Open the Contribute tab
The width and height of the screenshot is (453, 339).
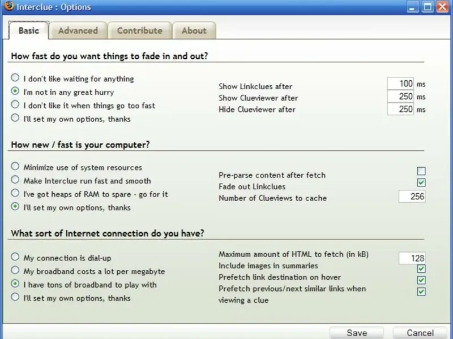139,31
